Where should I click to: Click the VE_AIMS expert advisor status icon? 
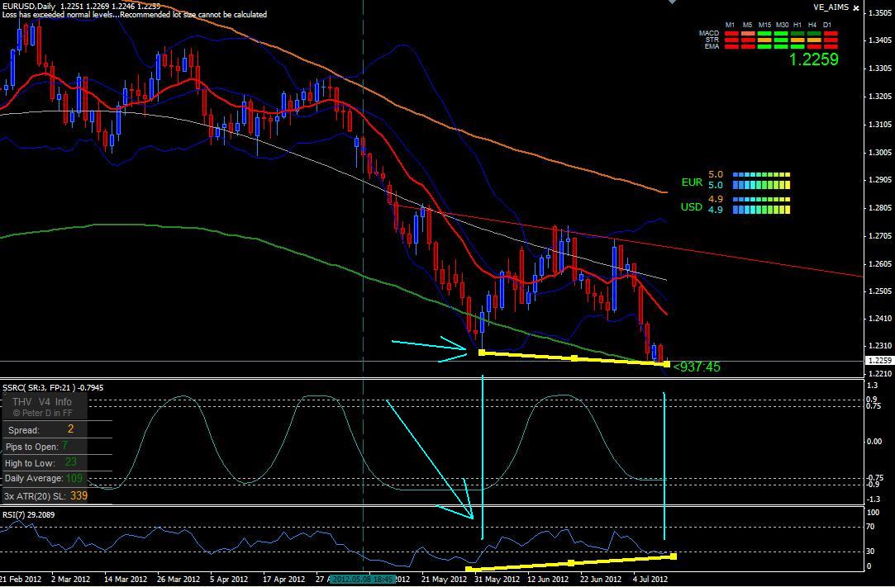855,8
